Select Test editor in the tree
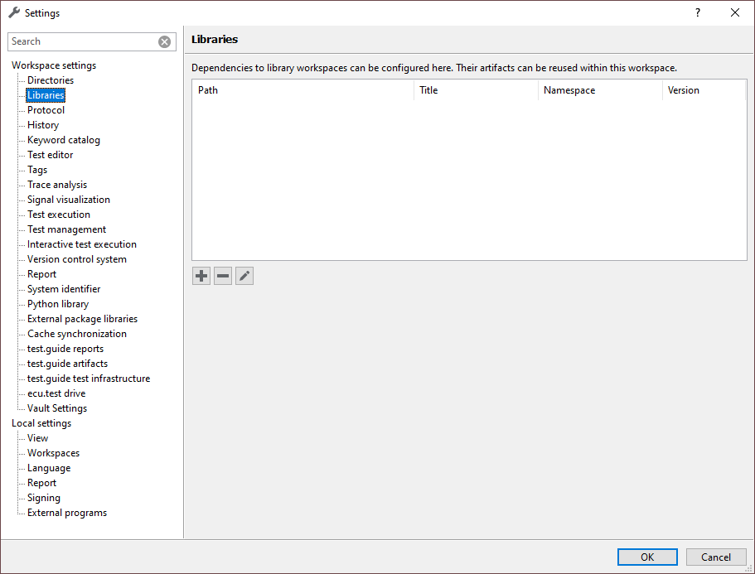 pos(50,155)
